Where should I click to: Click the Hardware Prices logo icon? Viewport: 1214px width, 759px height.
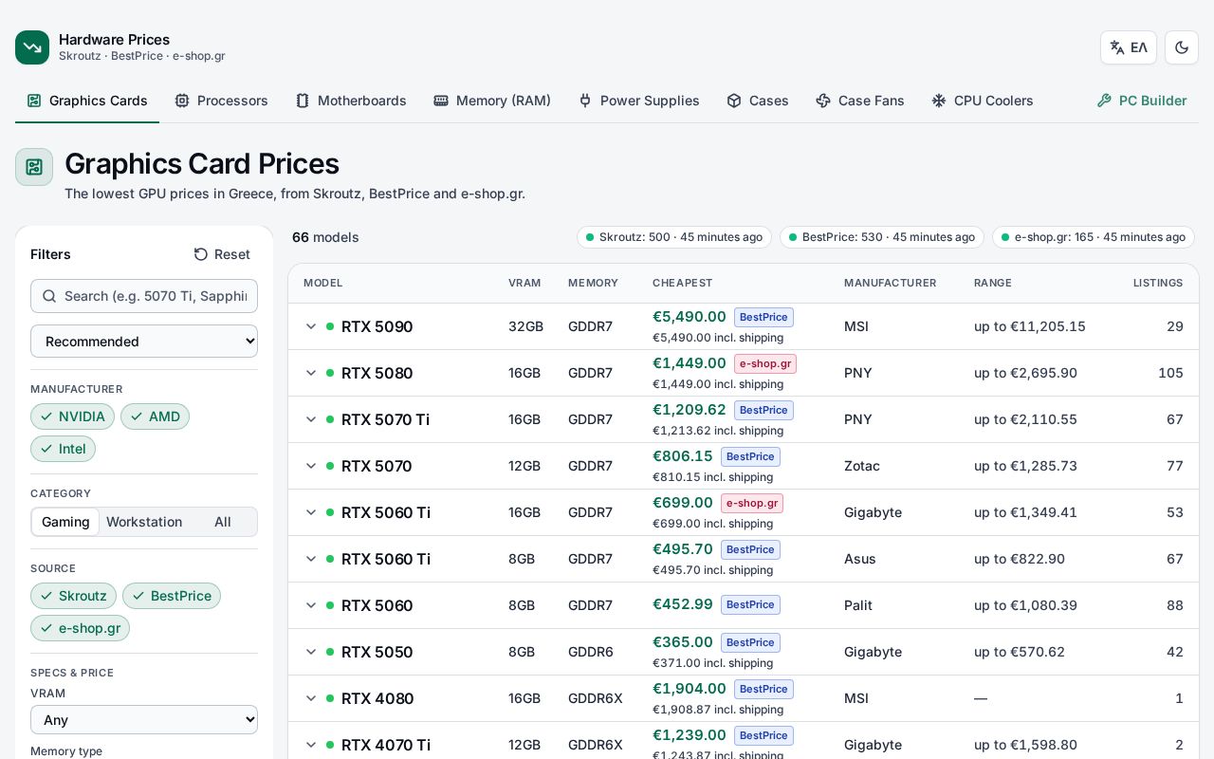coord(32,47)
